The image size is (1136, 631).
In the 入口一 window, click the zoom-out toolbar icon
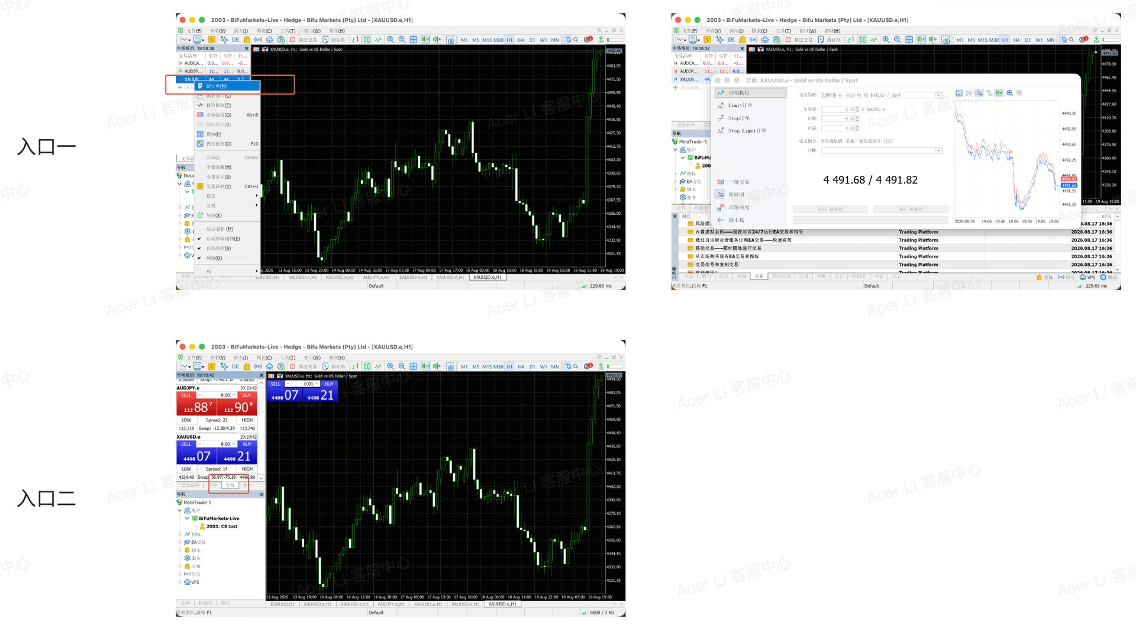[402, 40]
